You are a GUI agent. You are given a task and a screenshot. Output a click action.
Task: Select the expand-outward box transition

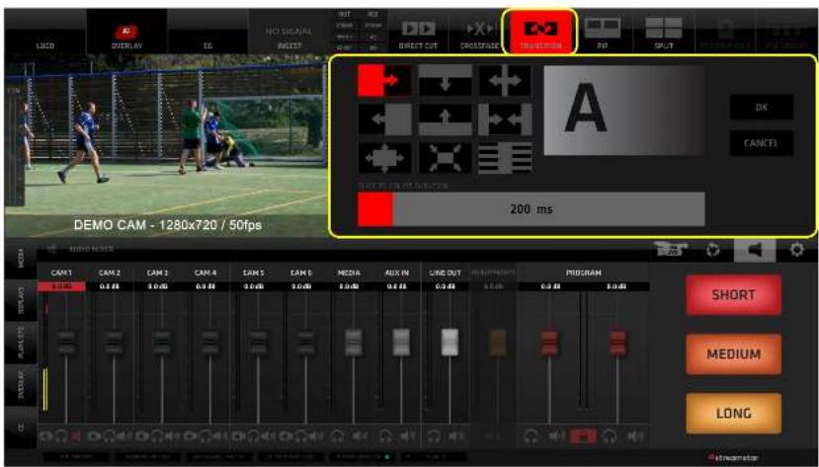click(x=384, y=158)
